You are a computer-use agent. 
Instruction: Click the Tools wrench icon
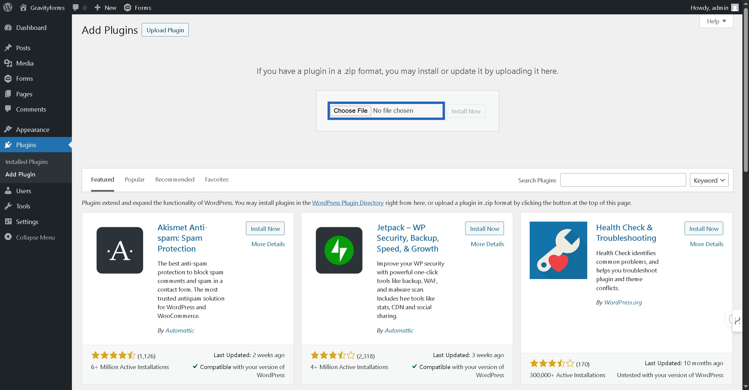[8, 206]
